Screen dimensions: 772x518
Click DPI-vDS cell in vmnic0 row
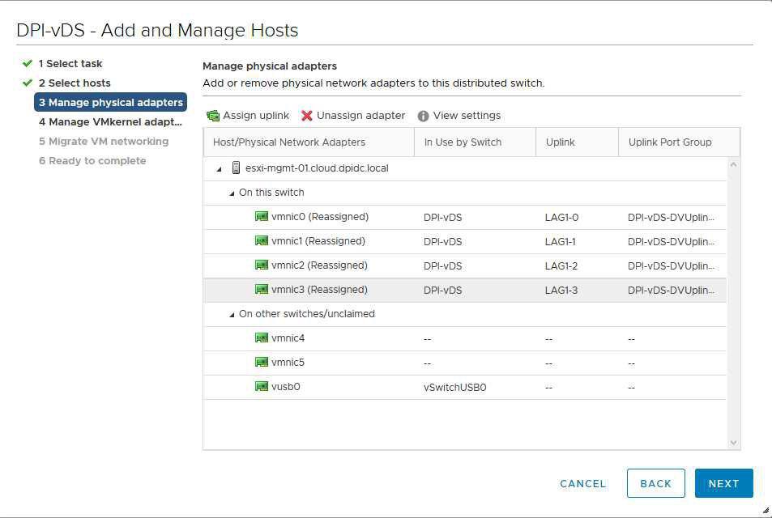[x=442, y=218]
